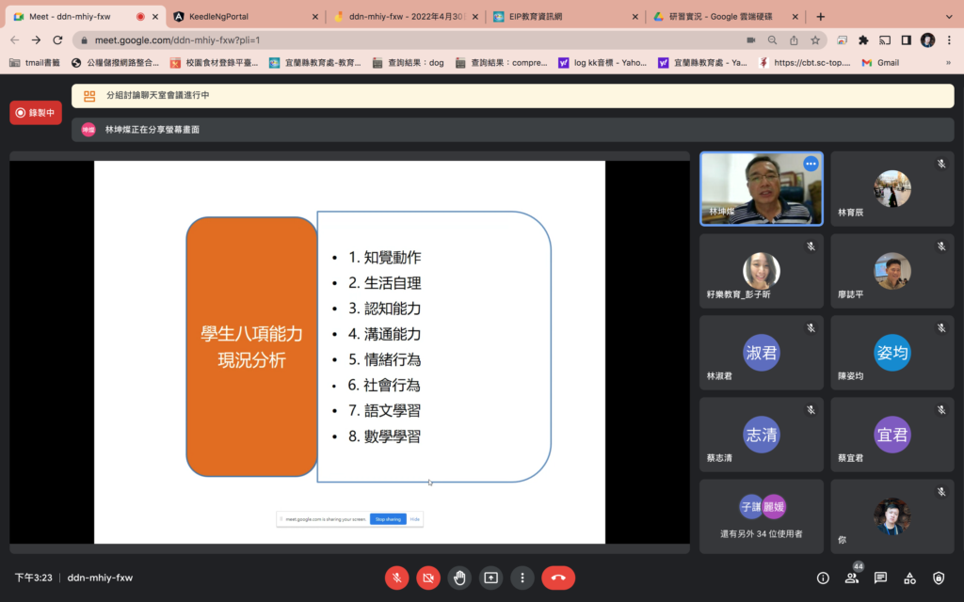Open the chat messages panel
Screen dimensions: 964x602
pyautogui.click(x=880, y=578)
